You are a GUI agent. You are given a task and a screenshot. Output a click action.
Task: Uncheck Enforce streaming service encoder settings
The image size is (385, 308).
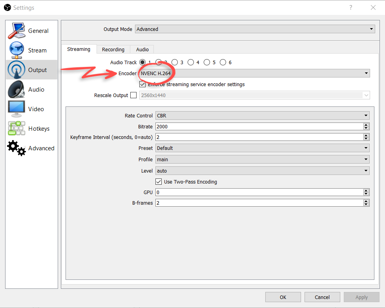point(142,84)
